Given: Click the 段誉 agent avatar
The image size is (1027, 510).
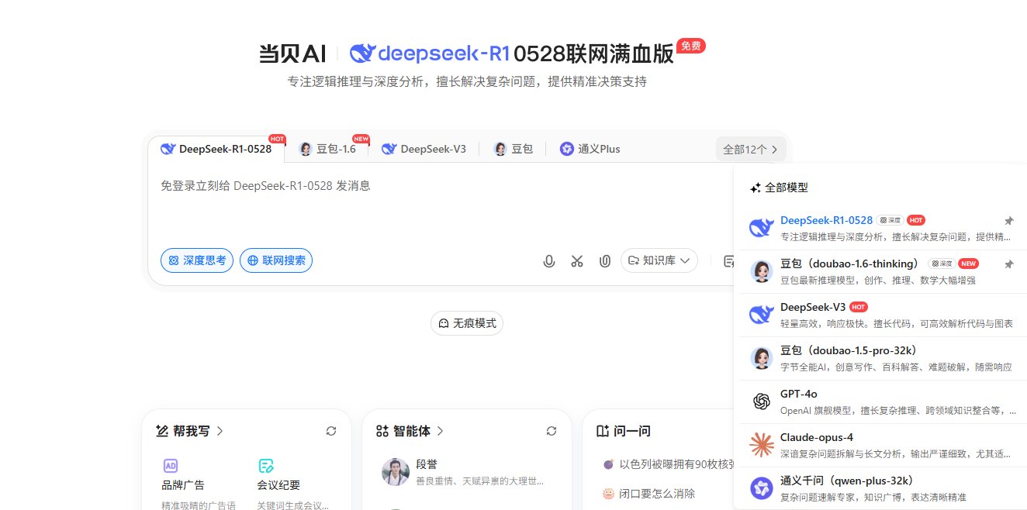Looking at the screenshot, I should point(396,472).
